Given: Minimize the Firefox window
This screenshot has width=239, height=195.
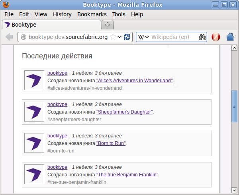Looking at the screenshot, I should point(215,5).
